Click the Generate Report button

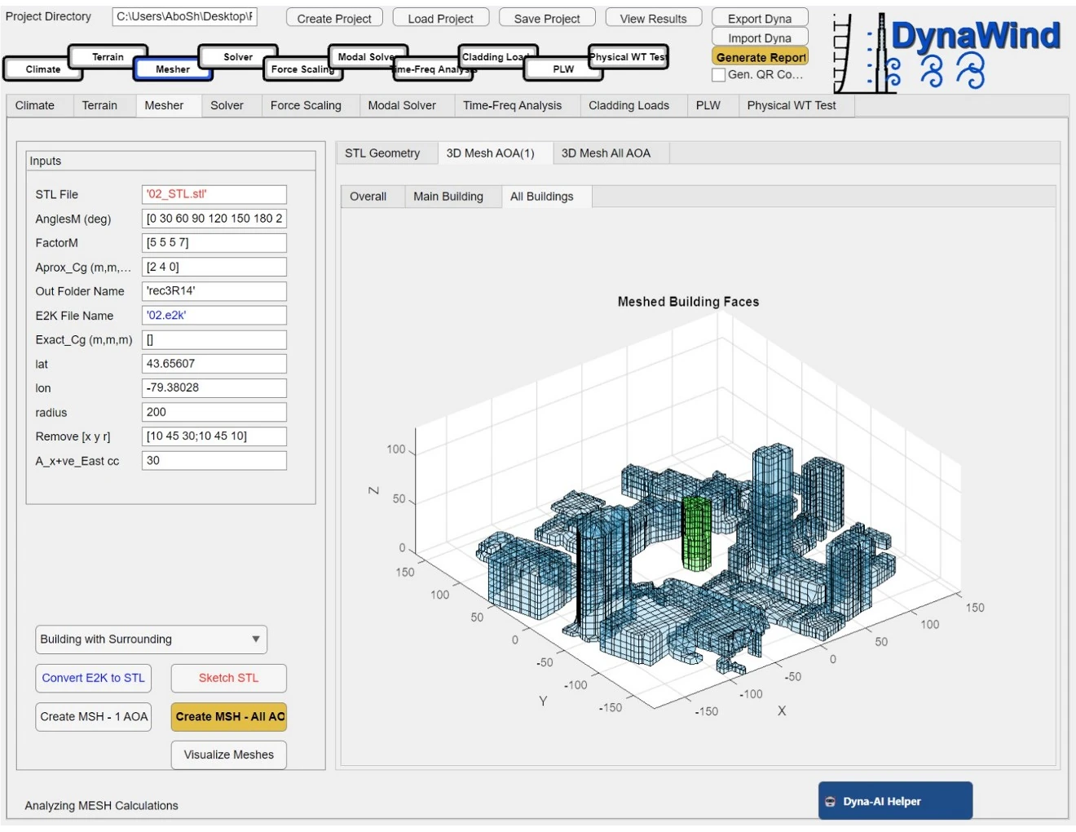click(x=760, y=57)
